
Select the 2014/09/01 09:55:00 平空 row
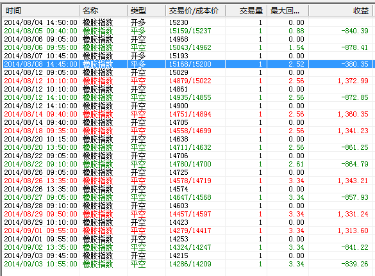187,231
